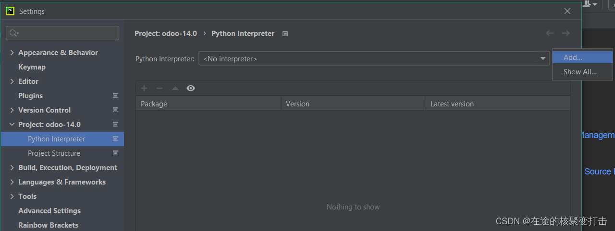Click the Python Interpreter field label
Screen dimensions: 615x231
pyautogui.click(x=165, y=59)
